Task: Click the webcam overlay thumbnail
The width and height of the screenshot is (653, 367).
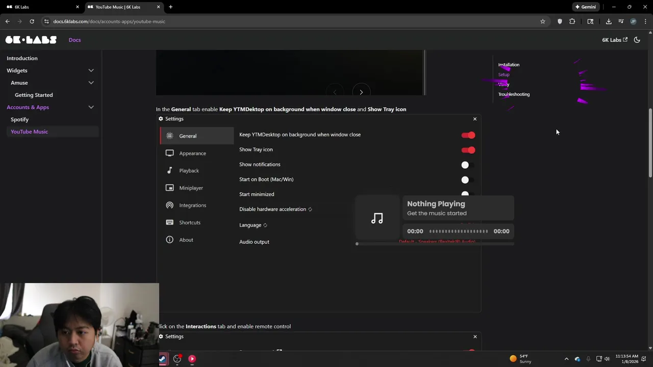Action: 80,325
